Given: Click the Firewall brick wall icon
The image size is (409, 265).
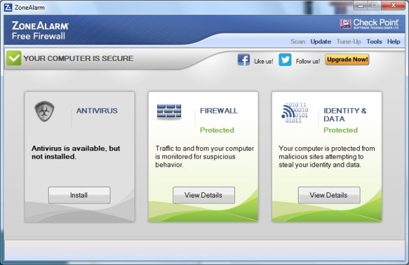Looking at the screenshot, I should [x=169, y=111].
